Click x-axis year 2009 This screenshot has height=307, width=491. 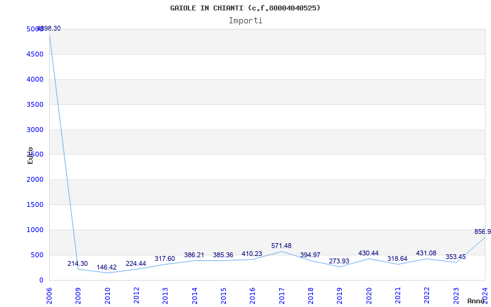point(78,295)
